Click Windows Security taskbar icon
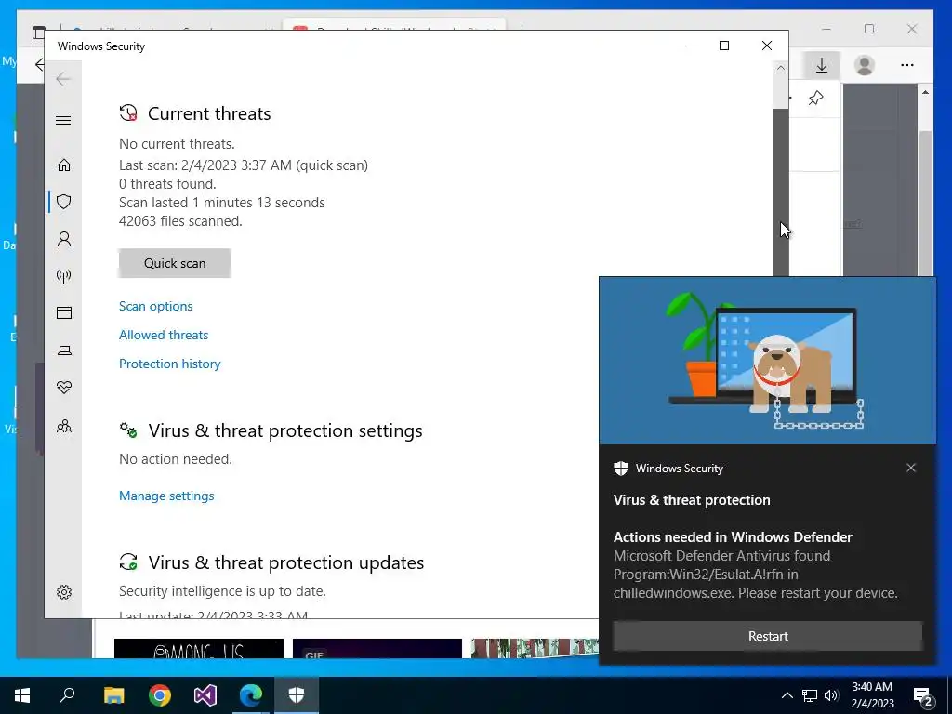 (x=297, y=695)
